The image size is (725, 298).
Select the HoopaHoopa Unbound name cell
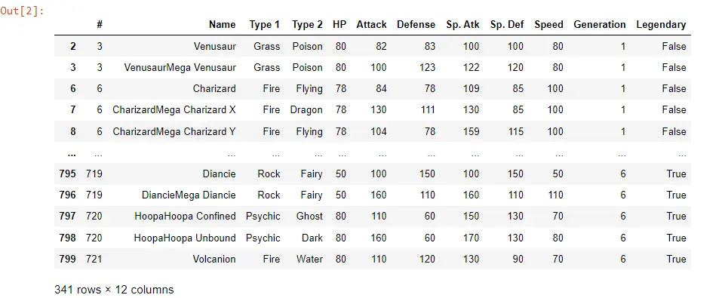pos(185,238)
